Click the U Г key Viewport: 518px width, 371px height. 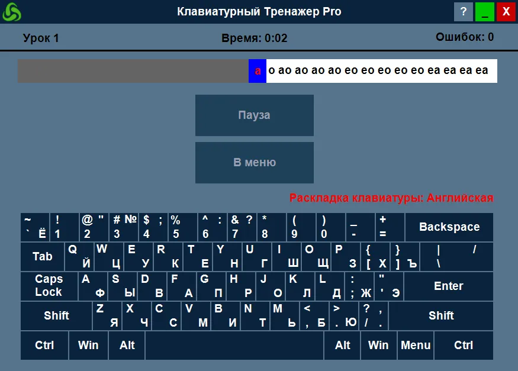tap(257, 256)
